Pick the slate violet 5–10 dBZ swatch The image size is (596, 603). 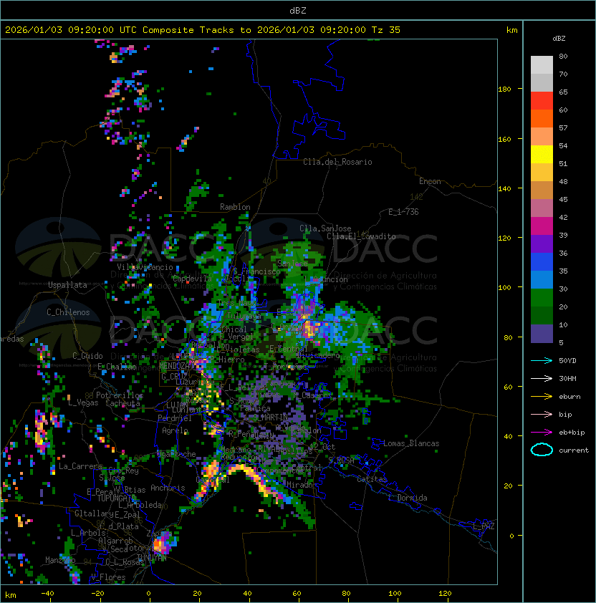click(x=542, y=334)
